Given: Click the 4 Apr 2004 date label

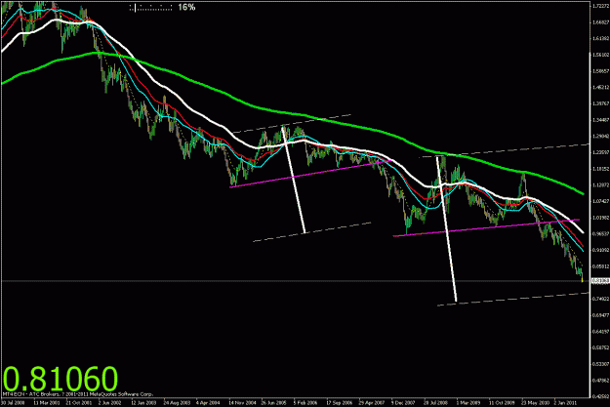Looking at the screenshot, I should pos(209,403).
